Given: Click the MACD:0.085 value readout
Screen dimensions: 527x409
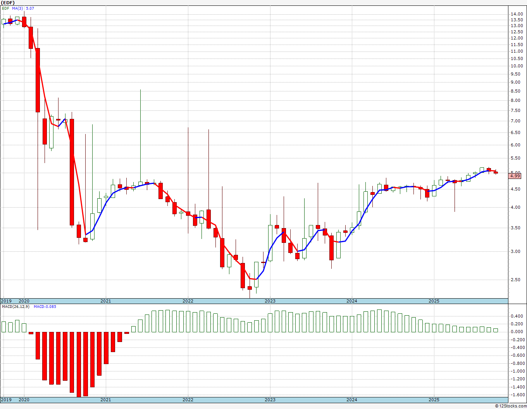Looking at the screenshot, I should point(45,307).
